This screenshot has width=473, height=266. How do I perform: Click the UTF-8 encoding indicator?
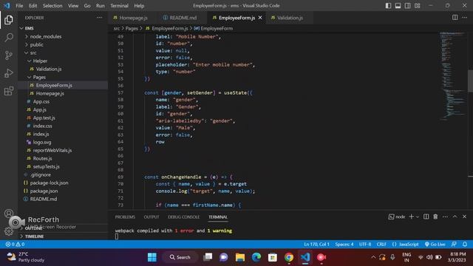tap(365, 244)
